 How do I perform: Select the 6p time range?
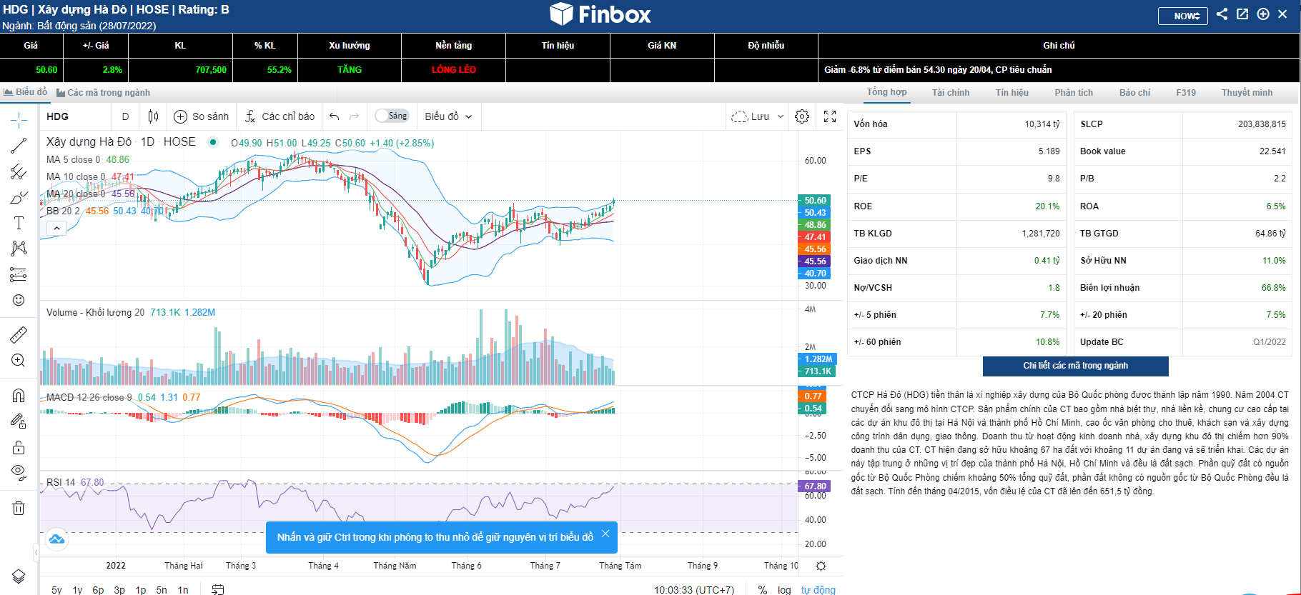[x=98, y=590]
